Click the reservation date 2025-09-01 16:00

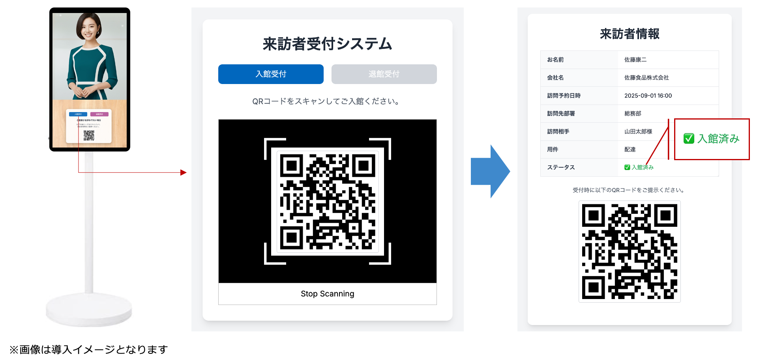point(648,95)
